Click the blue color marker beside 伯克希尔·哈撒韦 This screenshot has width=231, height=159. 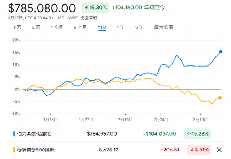pyautogui.click(x=14, y=134)
